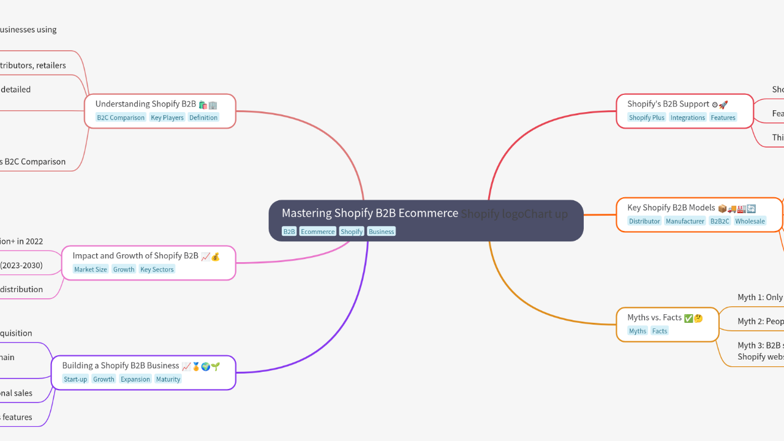Click the Ecommerce tag on central node
This screenshot has height=441, width=784.
point(318,232)
